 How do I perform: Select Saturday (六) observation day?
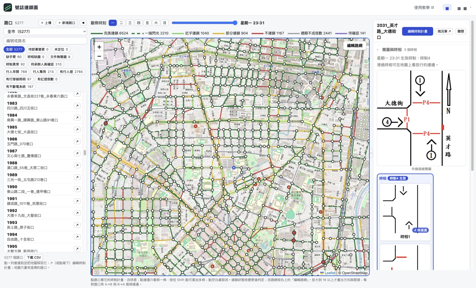156,23
